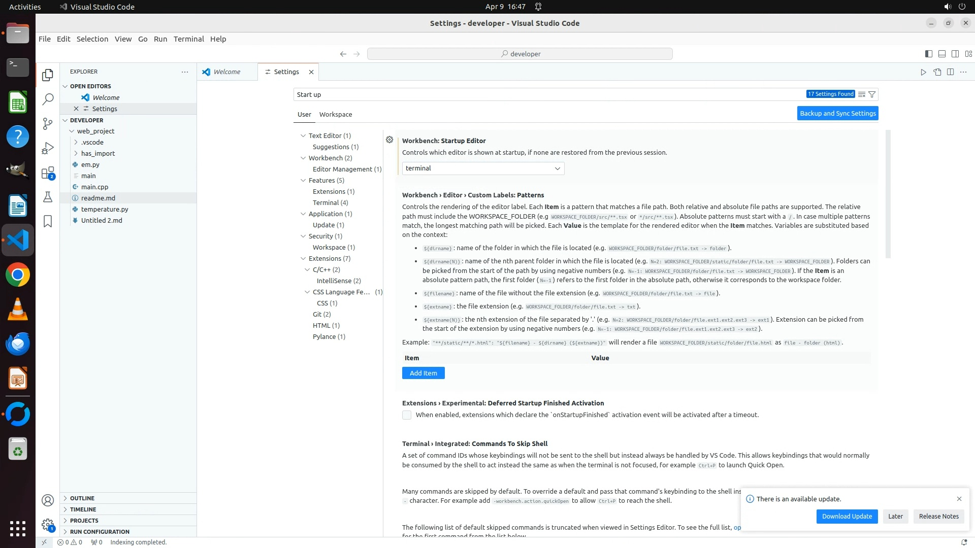Open the Startup Editor terminal dropdown

[x=483, y=168]
